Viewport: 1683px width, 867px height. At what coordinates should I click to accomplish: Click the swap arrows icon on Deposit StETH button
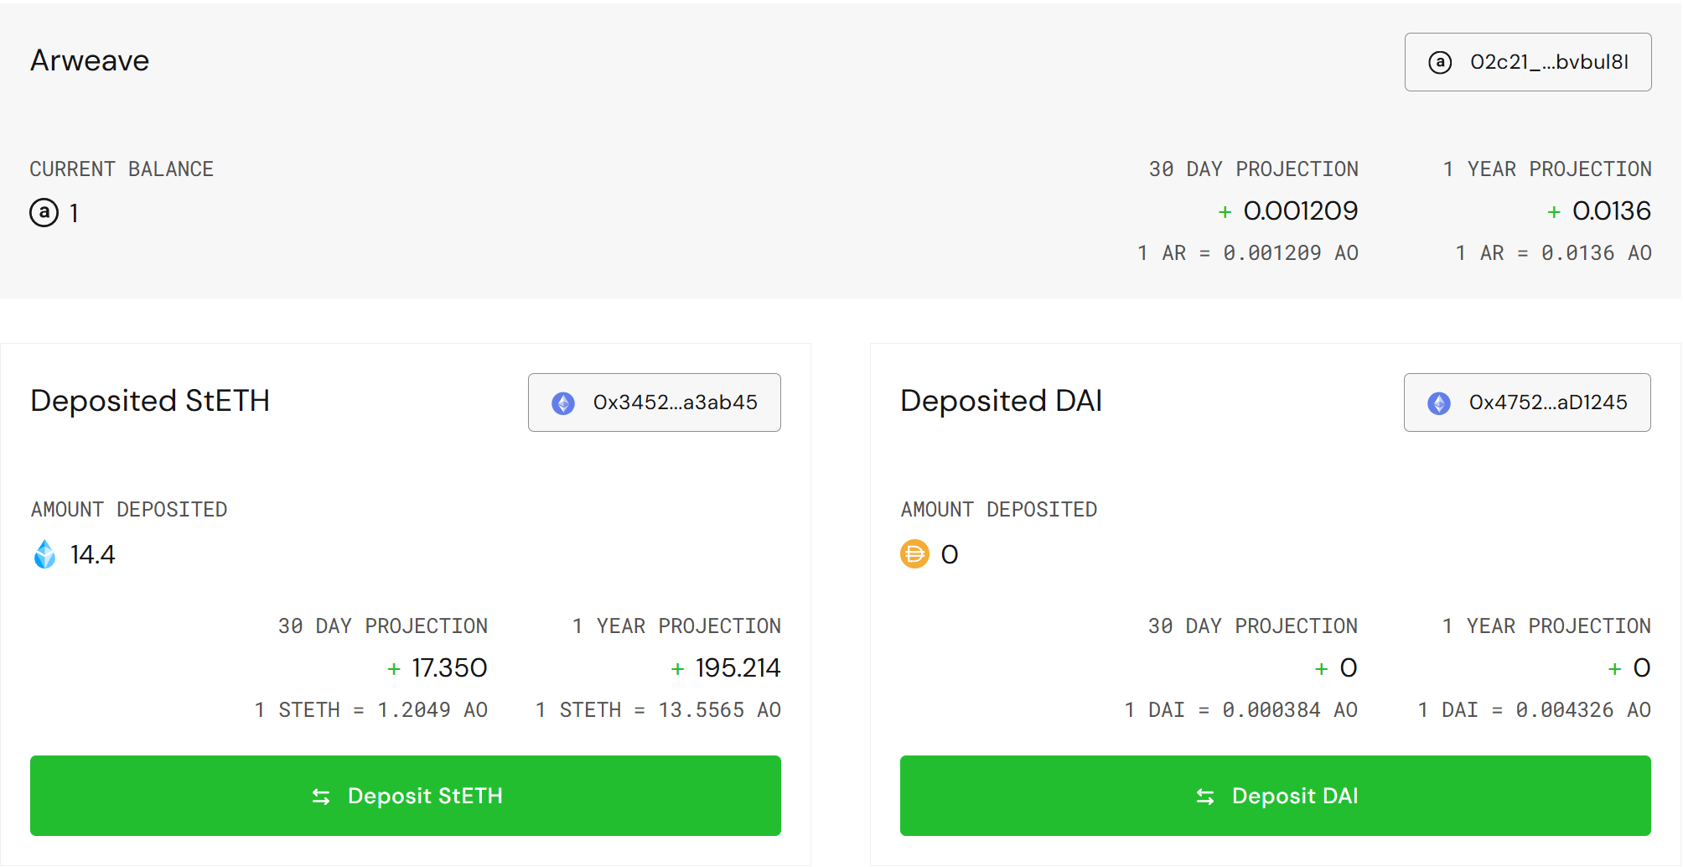click(x=323, y=796)
